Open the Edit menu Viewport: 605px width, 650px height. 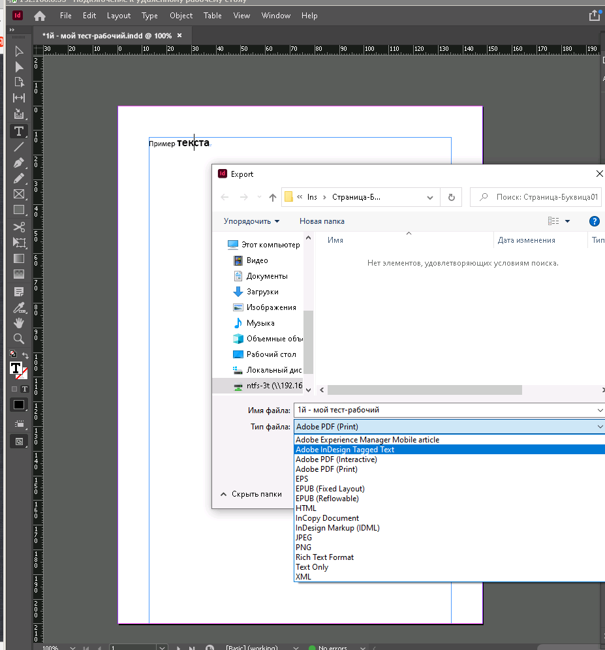[x=89, y=16]
